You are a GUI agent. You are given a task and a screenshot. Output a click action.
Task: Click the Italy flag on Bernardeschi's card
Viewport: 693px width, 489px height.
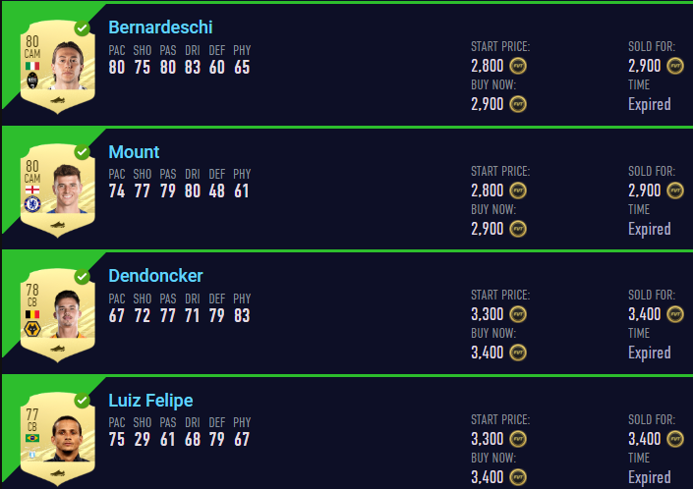(32, 66)
